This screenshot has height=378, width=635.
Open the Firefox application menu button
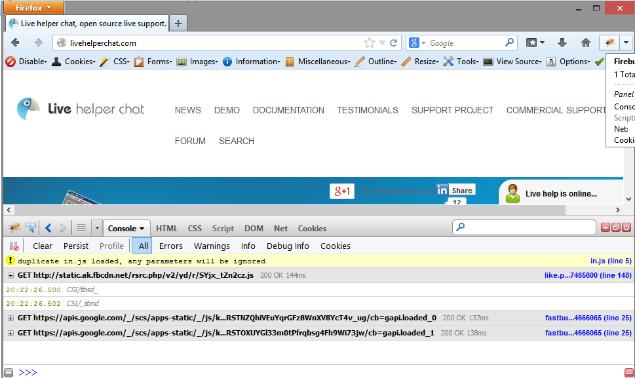pyautogui.click(x=33, y=8)
